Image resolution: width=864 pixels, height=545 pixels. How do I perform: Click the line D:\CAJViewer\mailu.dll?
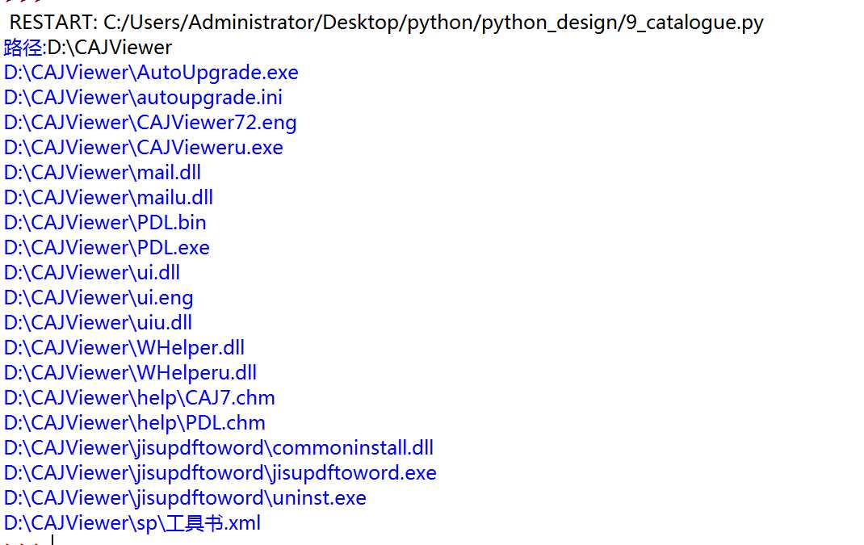click(108, 197)
